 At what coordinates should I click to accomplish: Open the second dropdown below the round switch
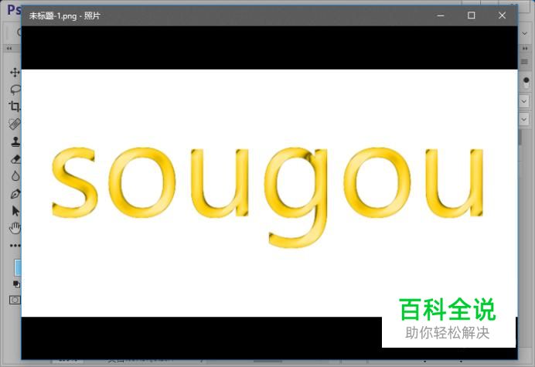[x=524, y=119]
